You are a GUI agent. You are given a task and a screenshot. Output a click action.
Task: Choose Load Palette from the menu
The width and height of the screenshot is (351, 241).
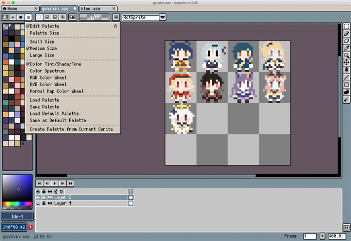tap(44, 100)
